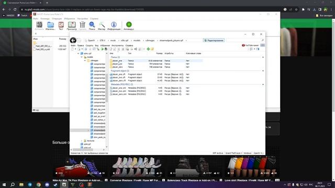Image resolution: width=335 pixels, height=188 pixels.
Task: Select the player_one folder row
Action: 156,61
